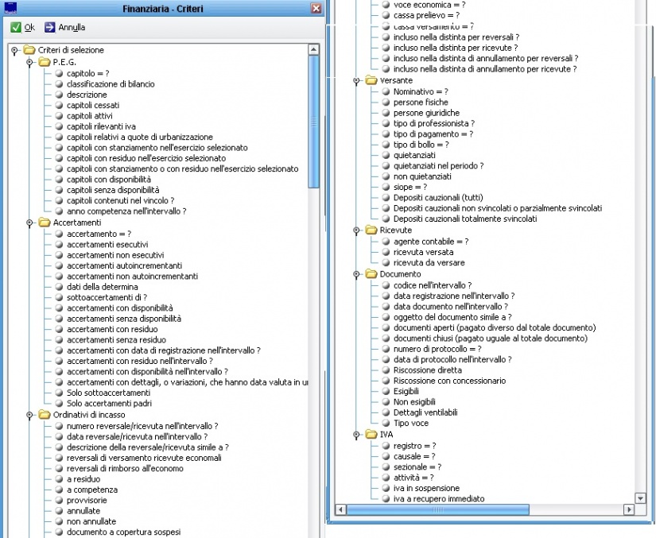
Task: Select 'Riscossione diretta' row
Action: click(428, 370)
